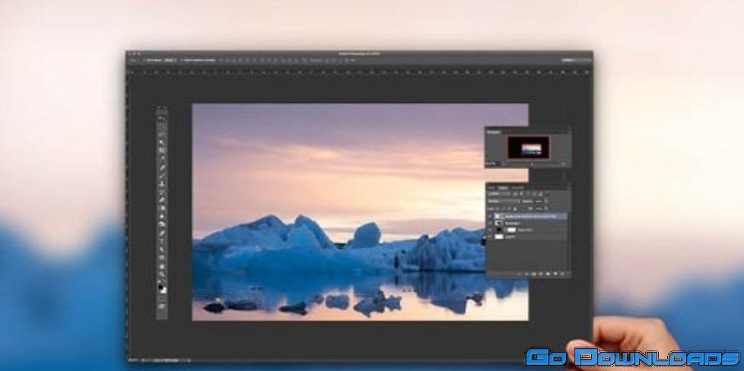Click the Add layer mask icon
The height and width of the screenshot is (371, 744).
[535, 273]
